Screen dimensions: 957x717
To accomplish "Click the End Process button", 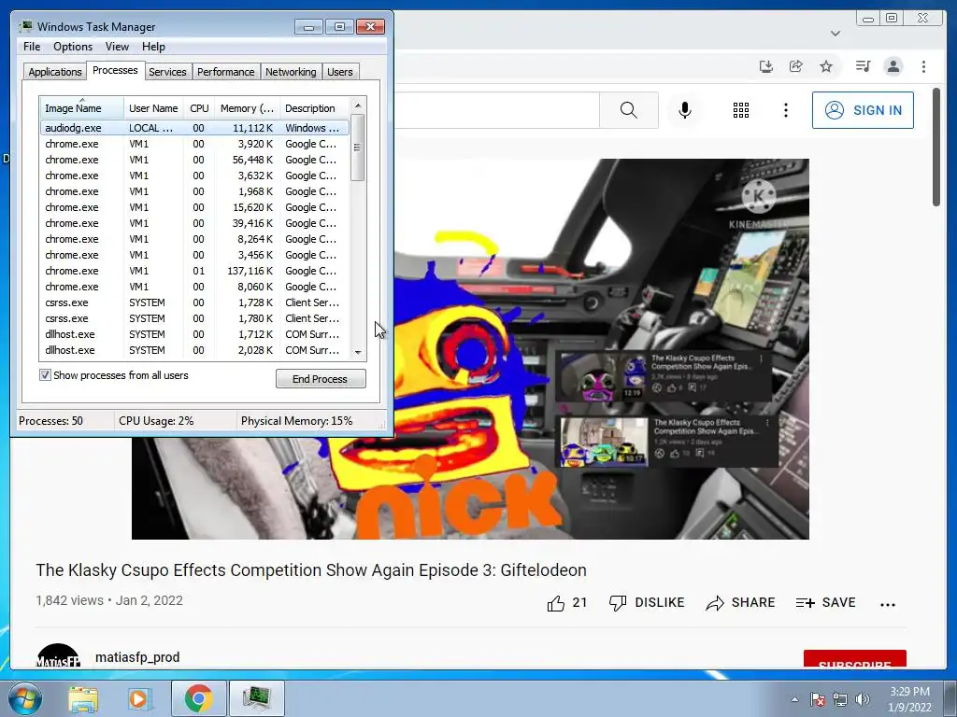I will pos(321,379).
